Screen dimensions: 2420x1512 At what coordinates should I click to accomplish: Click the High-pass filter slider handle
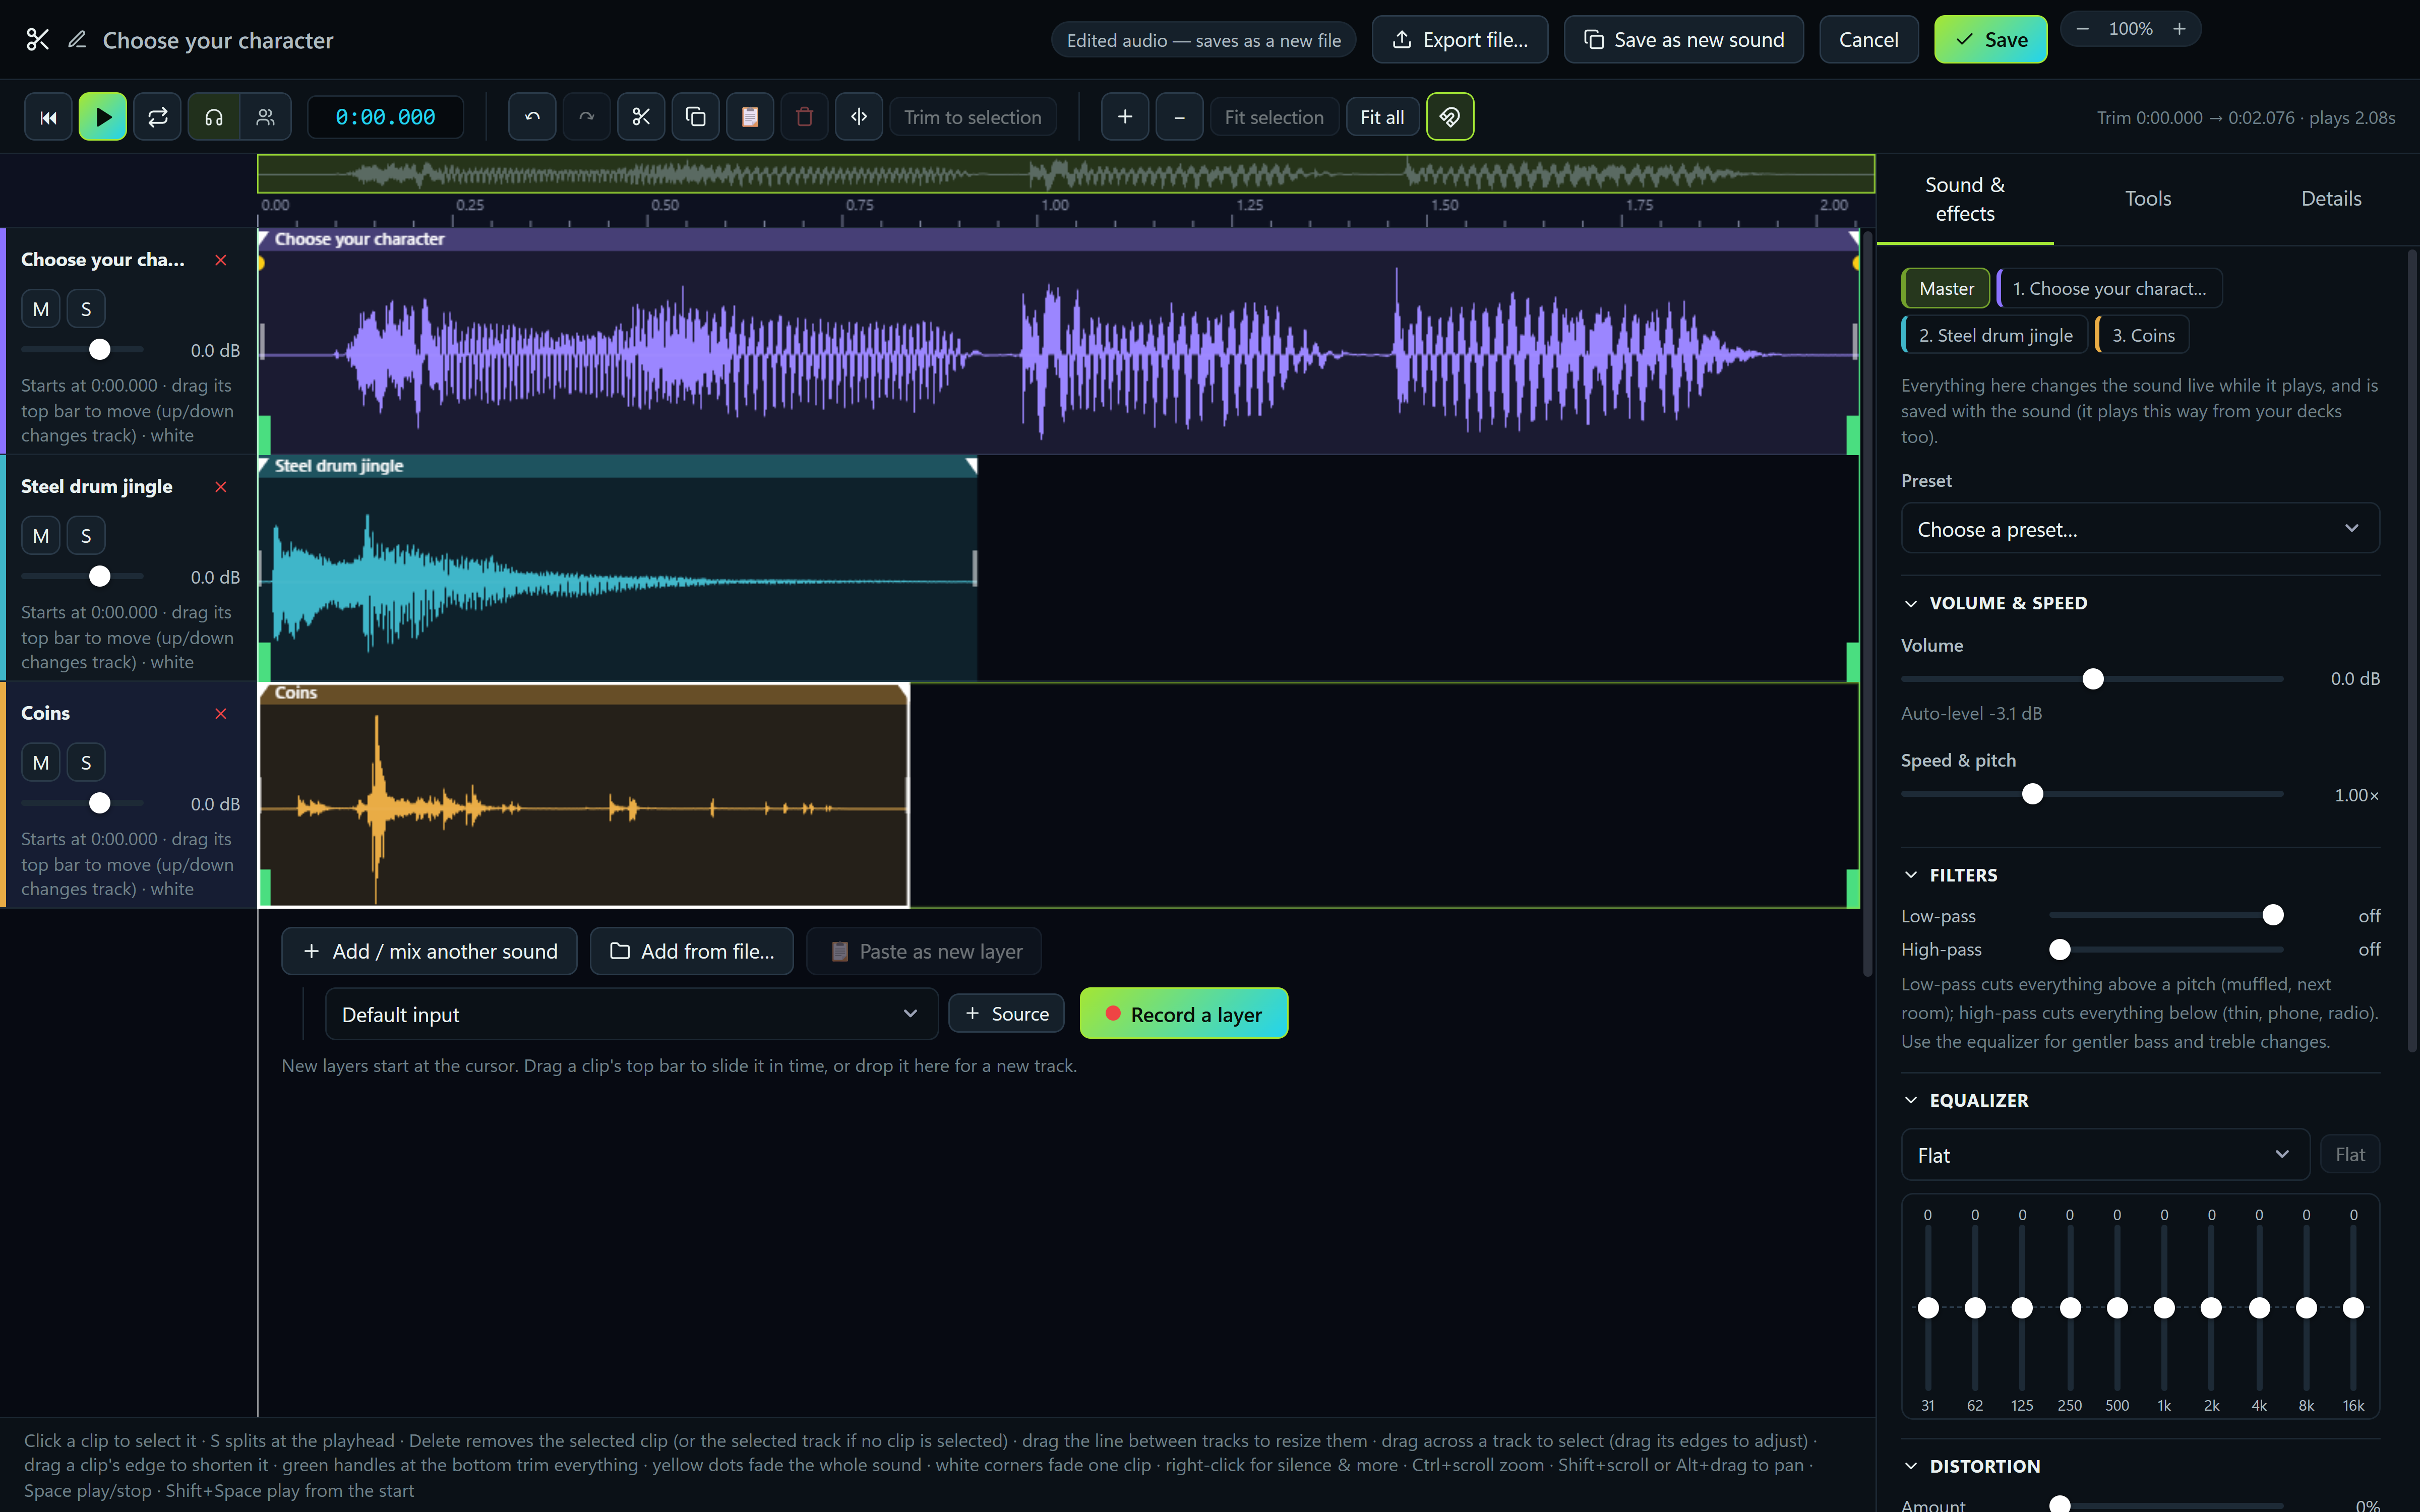[2059, 949]
